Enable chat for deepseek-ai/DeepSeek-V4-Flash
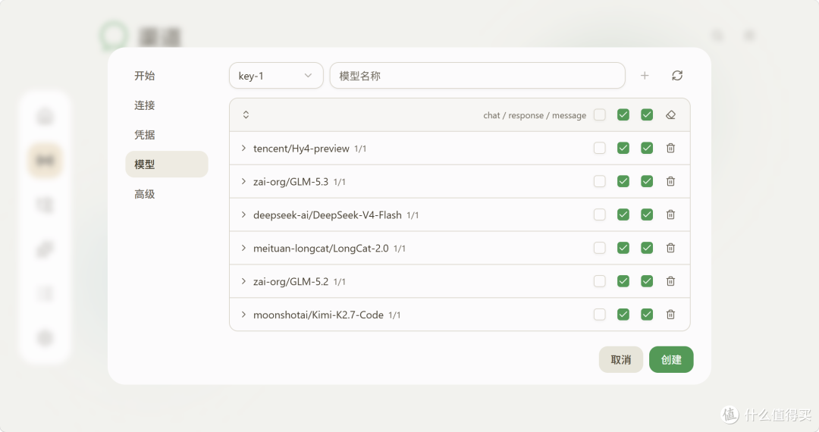 click(x=600, y=215)
